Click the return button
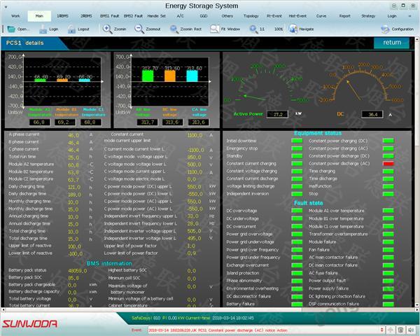This screenshot has height=336, width=420. coord(391,43)
